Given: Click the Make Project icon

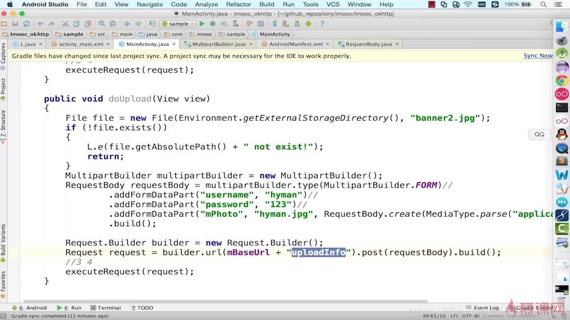Looking at the screenshot, I should coord(152,24).
